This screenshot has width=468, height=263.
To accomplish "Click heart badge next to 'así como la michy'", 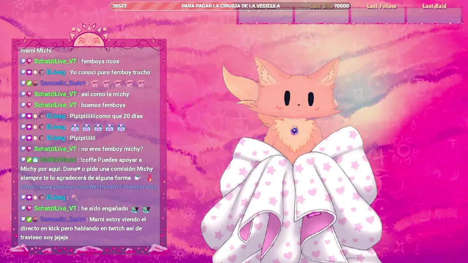I will point(29,94).
